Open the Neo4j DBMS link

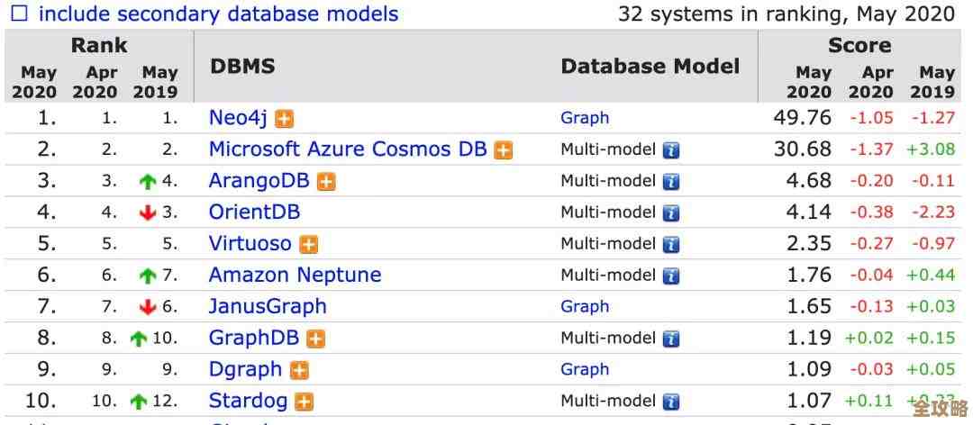tap(240, 118)
